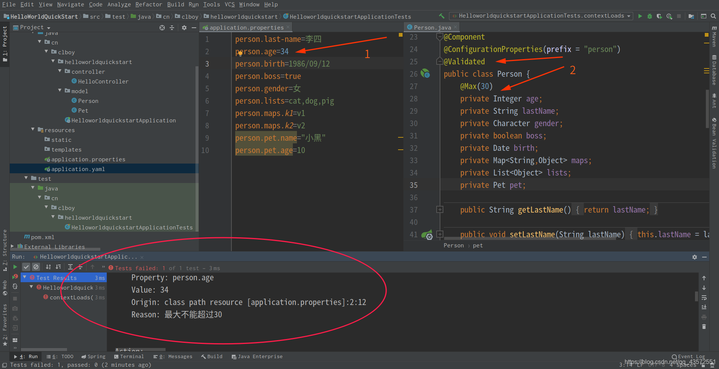Collapse the model package node

pos(60,90)
